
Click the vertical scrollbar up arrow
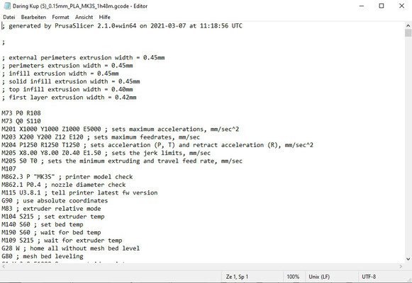click(x=408, y=25)
